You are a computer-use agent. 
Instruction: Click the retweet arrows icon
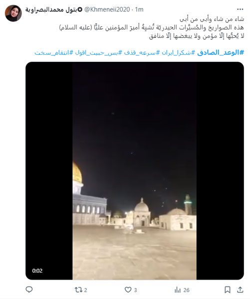pyautogui.click(x=78, y=290)
